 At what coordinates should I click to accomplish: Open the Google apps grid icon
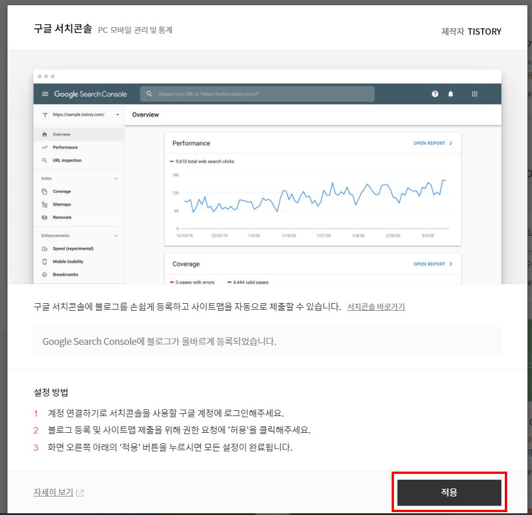click(x=475, y=94)
